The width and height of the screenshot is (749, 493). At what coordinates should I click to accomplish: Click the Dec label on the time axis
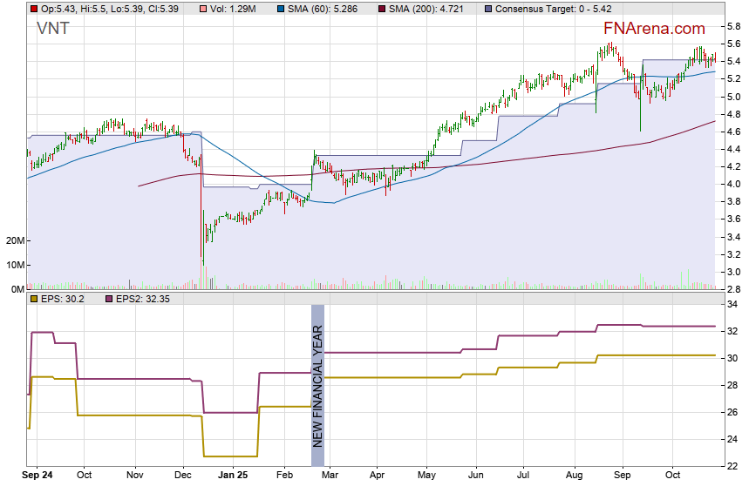pos(183,476)
